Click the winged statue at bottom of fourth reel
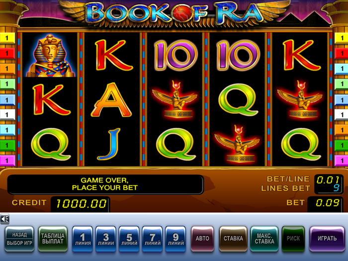 237,144
